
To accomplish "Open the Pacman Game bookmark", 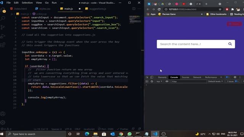I will coord(167,14).
